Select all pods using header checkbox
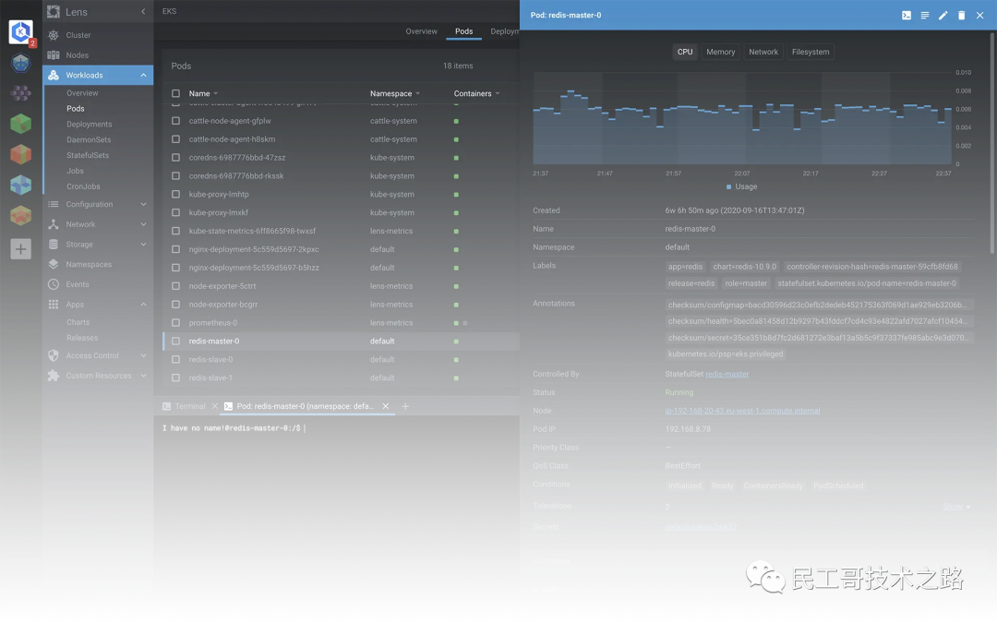The image size is (997, 623). coord(175,93)
